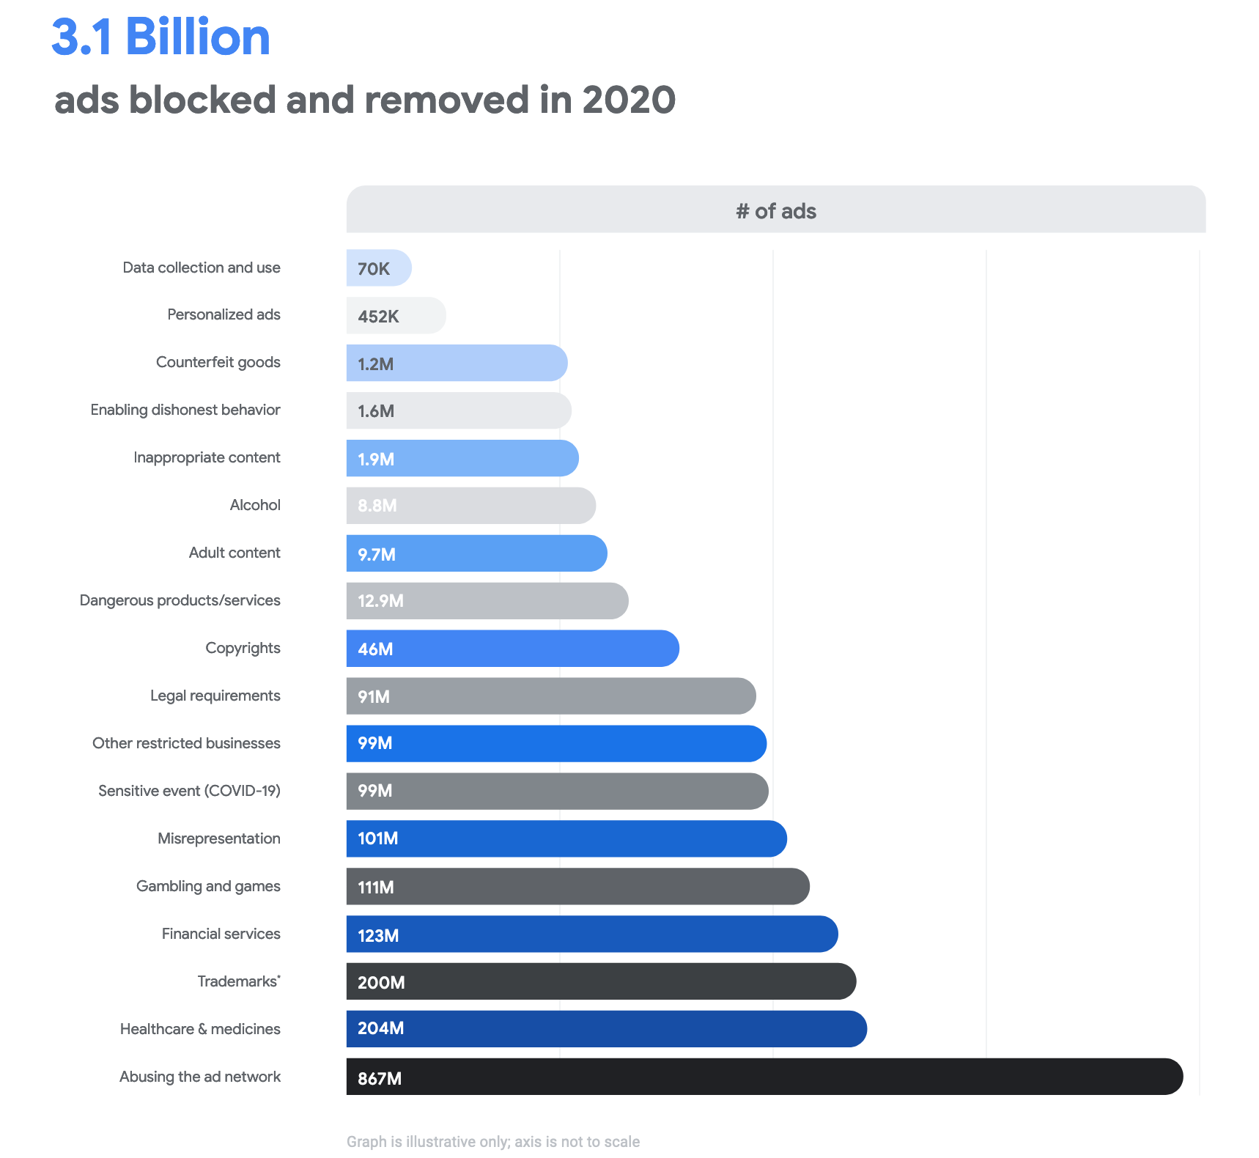The width and height of the screenshot is (1259, 1158).
Task: Select the 70K Data collection and use bar
Action: (379, 268)
